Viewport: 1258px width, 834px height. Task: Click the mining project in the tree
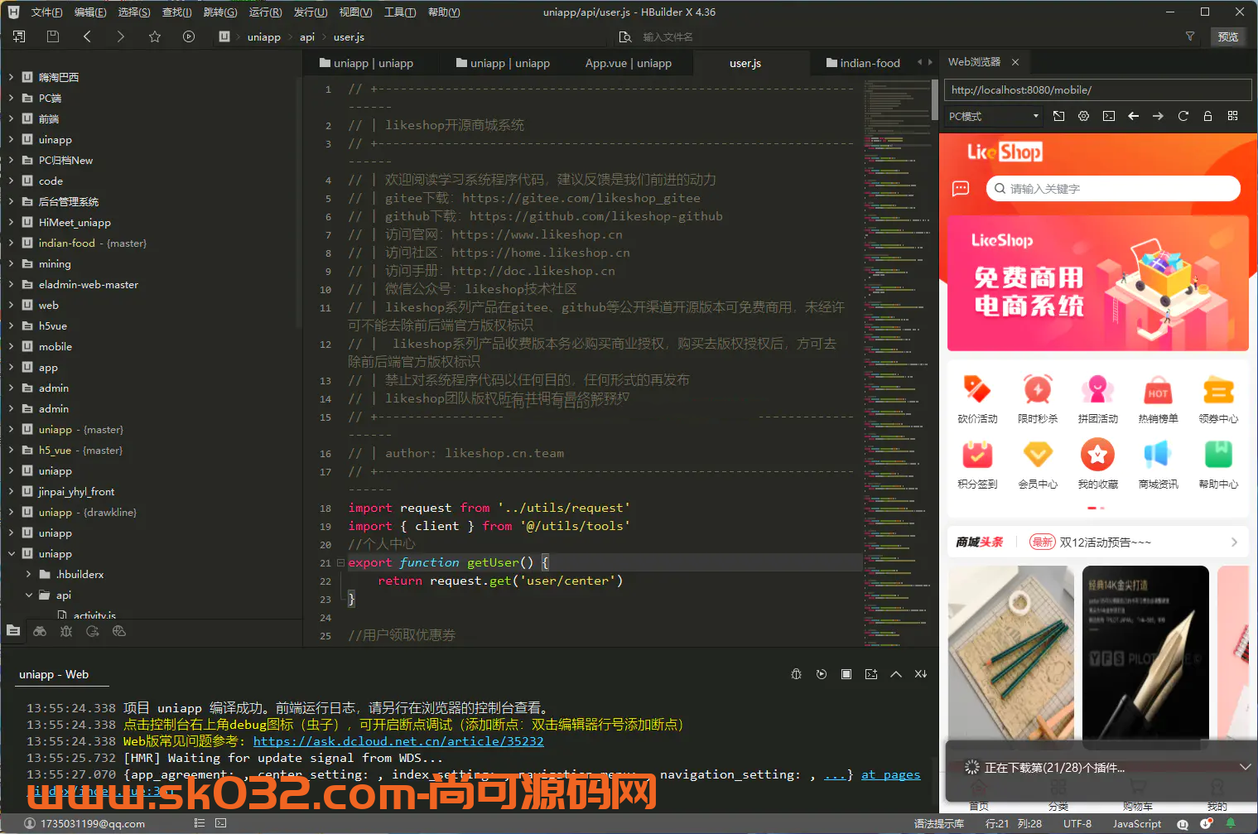pos(55,263)
